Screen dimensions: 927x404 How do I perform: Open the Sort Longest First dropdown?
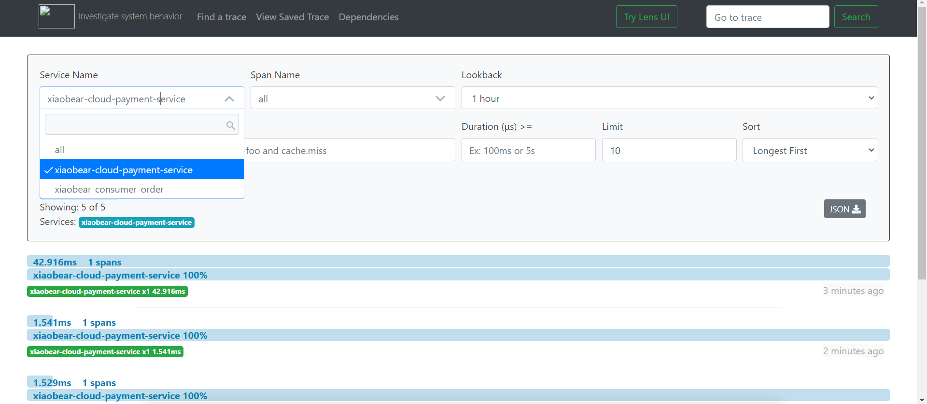(810, 150)
